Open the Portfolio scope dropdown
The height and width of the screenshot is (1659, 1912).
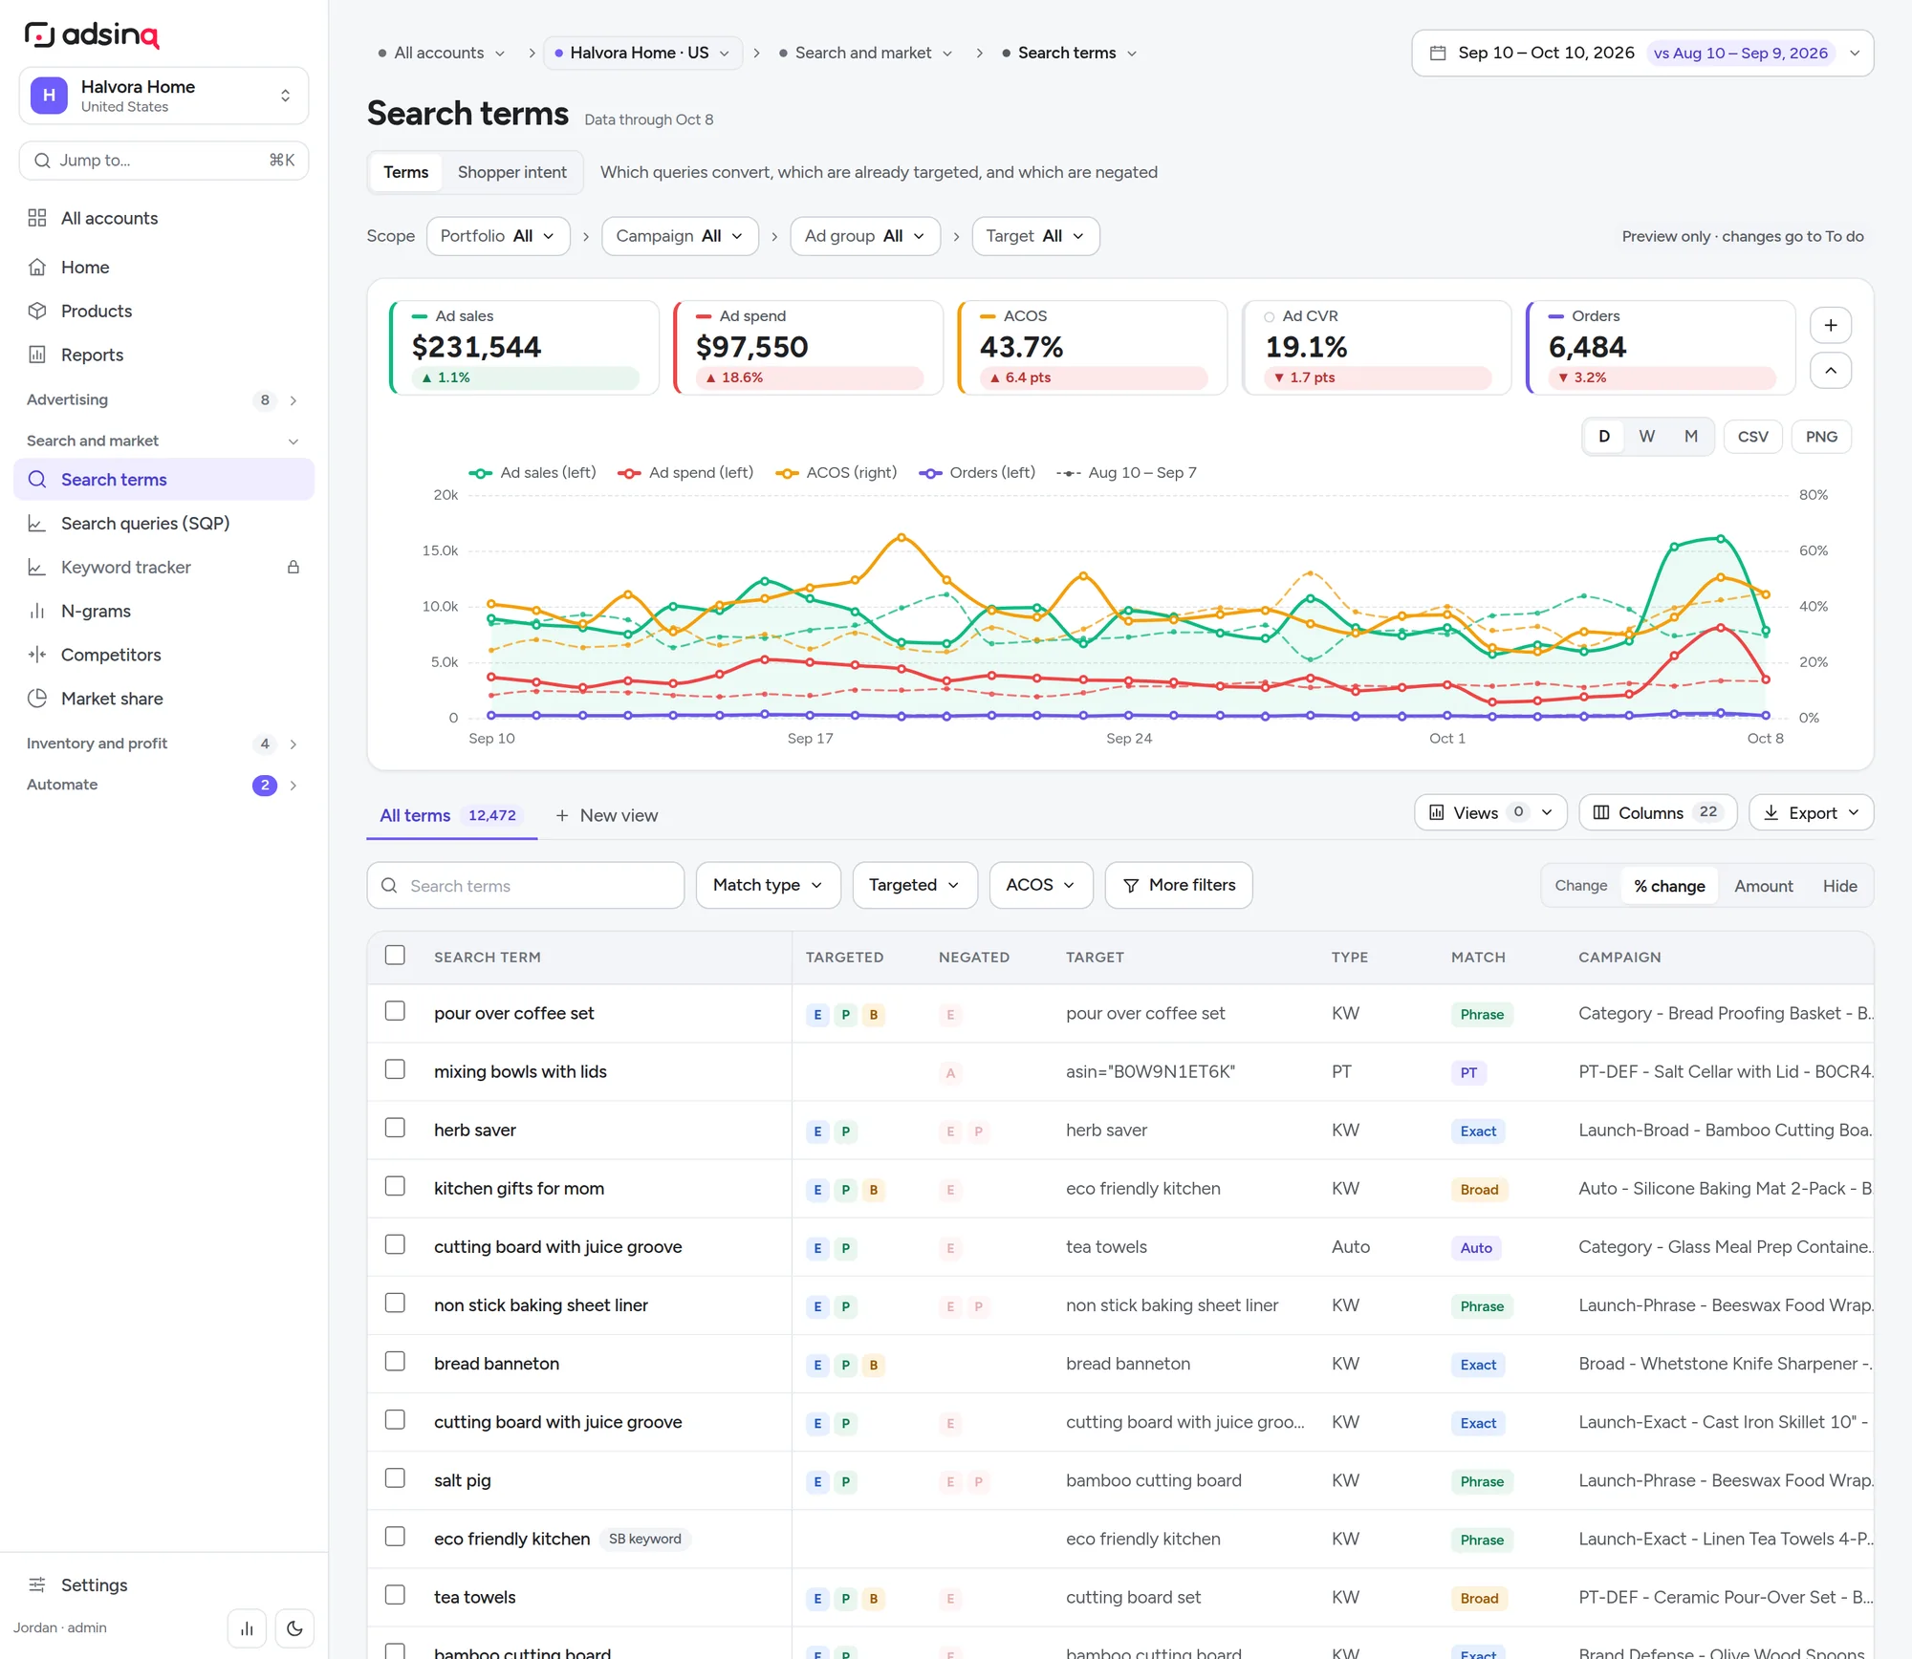click(498, 236)
